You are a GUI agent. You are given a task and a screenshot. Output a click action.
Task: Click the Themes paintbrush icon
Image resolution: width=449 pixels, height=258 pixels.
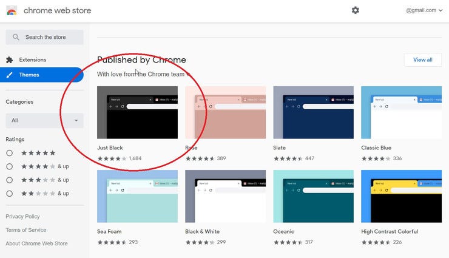point(10,75)
